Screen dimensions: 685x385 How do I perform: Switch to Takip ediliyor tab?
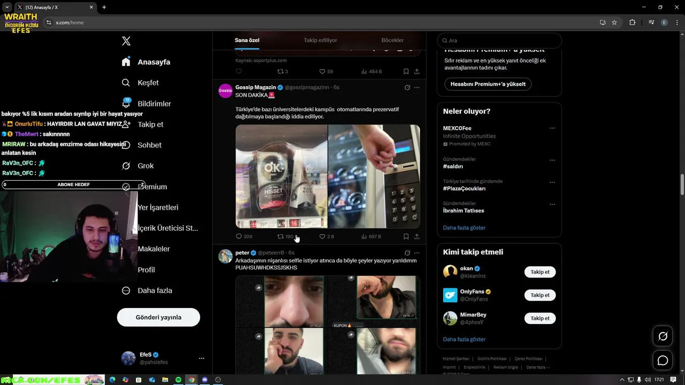click(x=320, y=40)
